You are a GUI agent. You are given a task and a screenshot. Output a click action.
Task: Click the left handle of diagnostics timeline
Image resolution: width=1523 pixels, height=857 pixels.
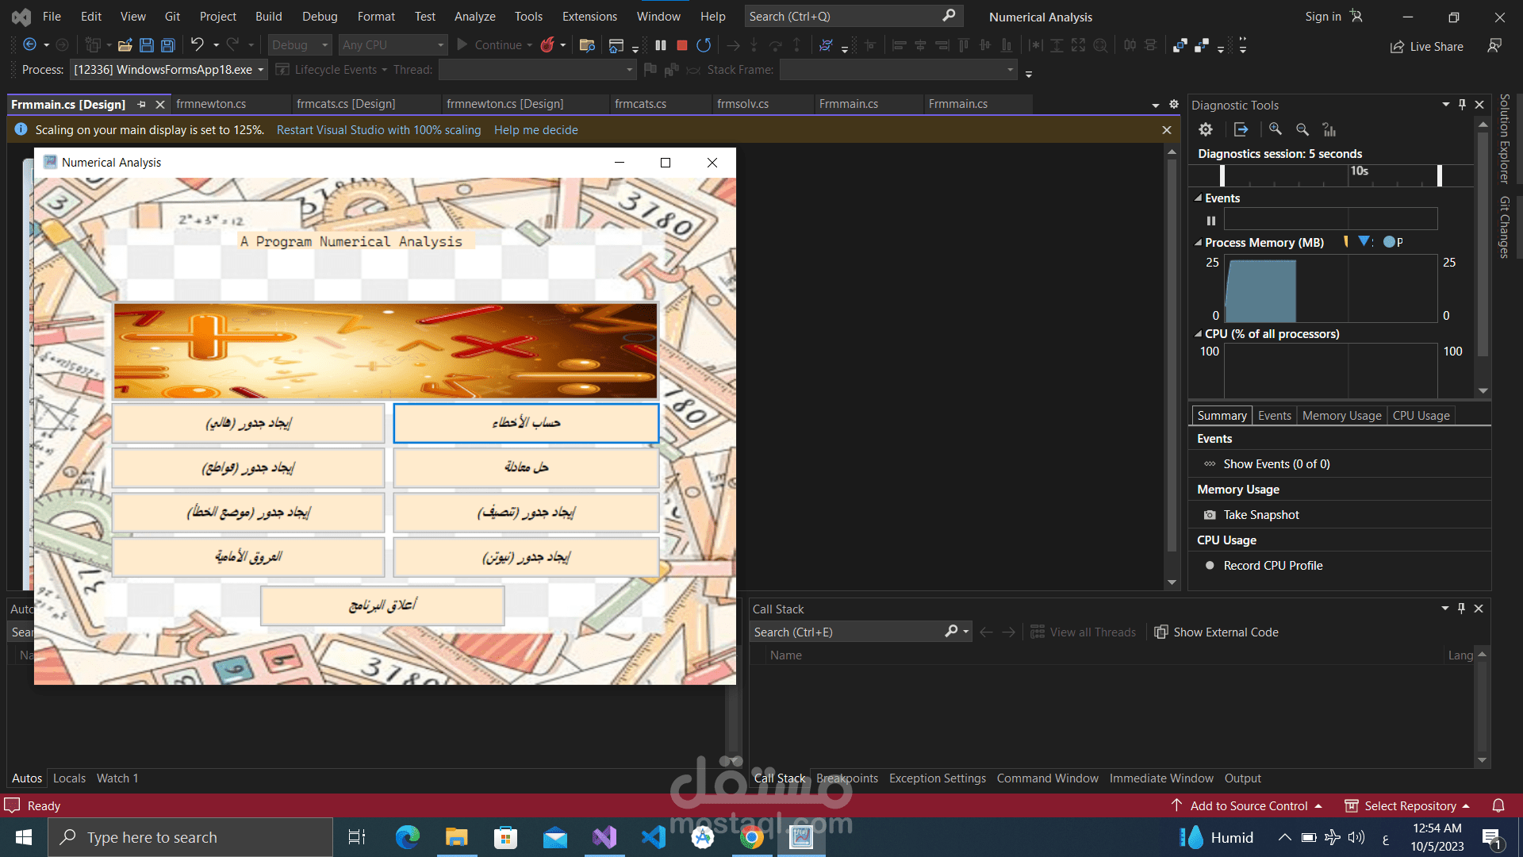[x=1222, y=175]
